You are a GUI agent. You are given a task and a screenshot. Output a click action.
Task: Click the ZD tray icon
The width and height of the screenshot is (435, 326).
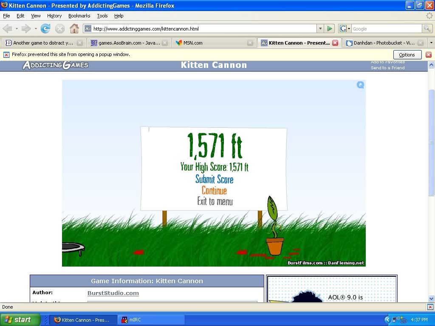coord(404,320)
